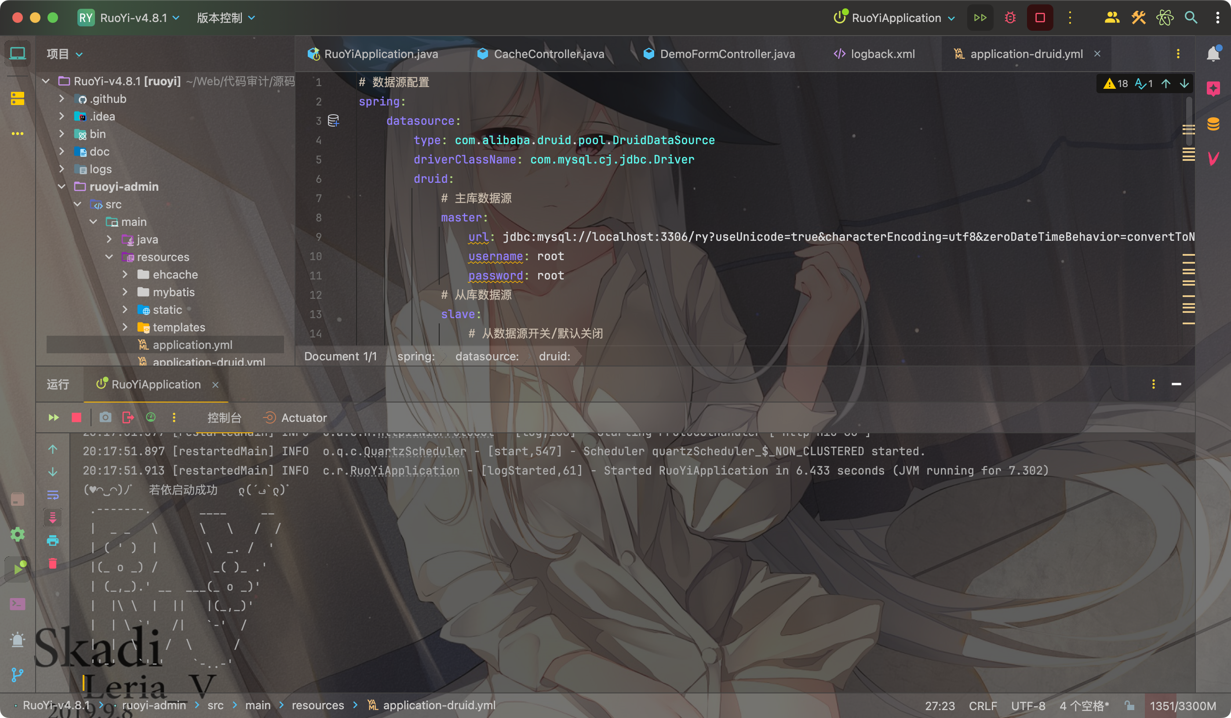Clear console with the red trash icon

[x=53, y=564]
